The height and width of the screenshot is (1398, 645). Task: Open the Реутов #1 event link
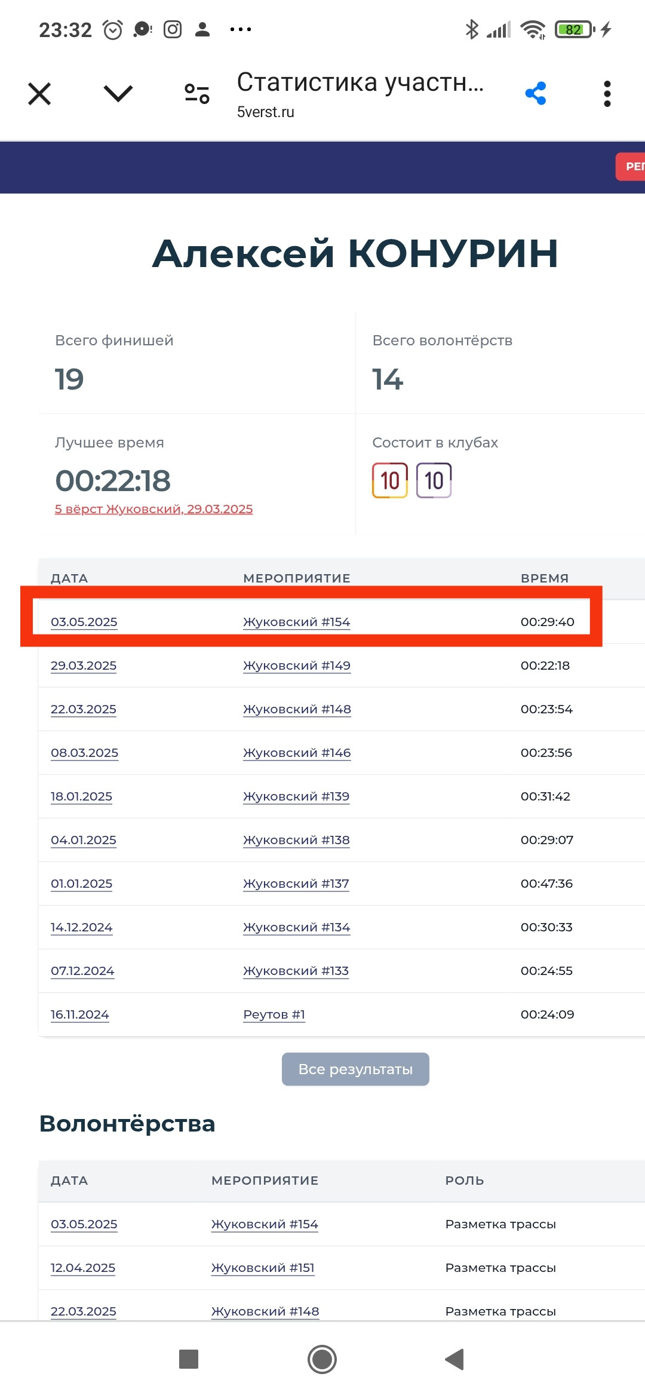click(x=274, y=1014)
